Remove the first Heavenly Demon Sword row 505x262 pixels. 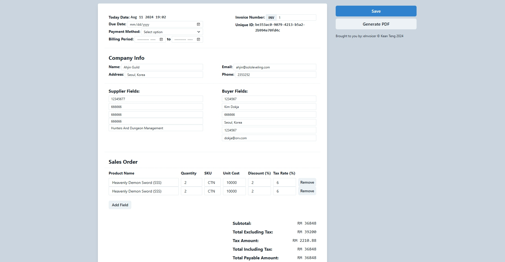(x=307, y=182)
